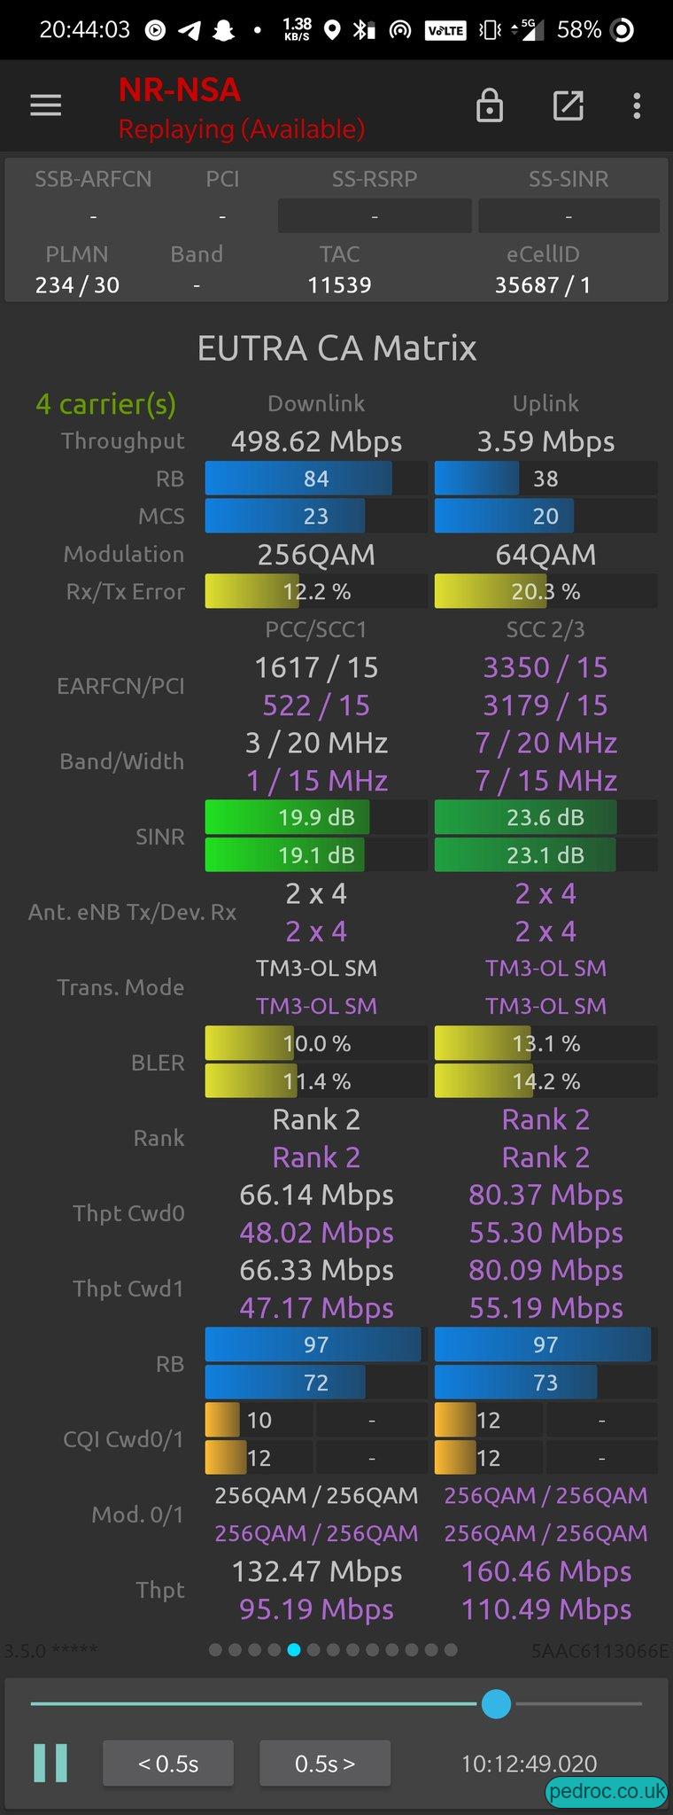Select the last page indicator dot
Image resolution: width=673 pixels, height=1815 pixels.
(x=451, y=1650)
